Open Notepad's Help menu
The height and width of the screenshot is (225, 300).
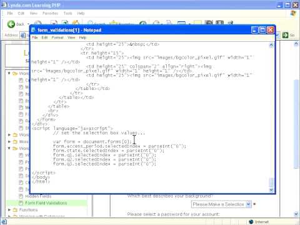click(x=82, y=37)
